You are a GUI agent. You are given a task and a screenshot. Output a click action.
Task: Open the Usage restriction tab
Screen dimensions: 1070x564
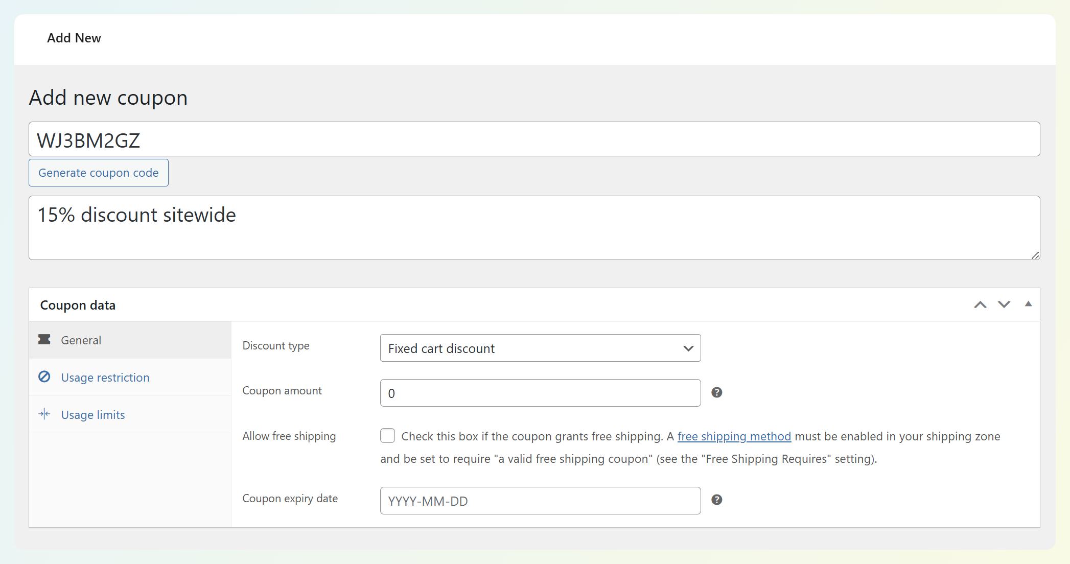(105, 378)
